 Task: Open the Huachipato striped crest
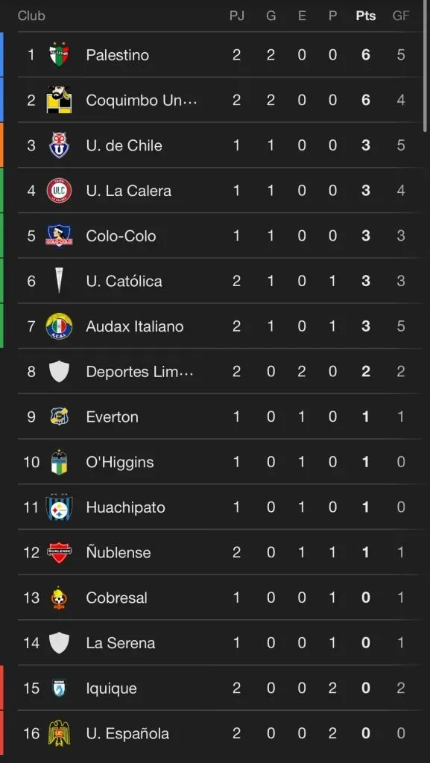tap(60, 507)
